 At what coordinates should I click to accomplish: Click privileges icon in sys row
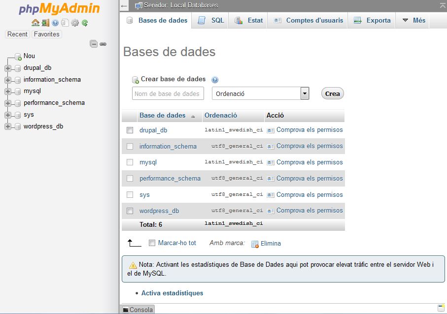pos(270,195)
